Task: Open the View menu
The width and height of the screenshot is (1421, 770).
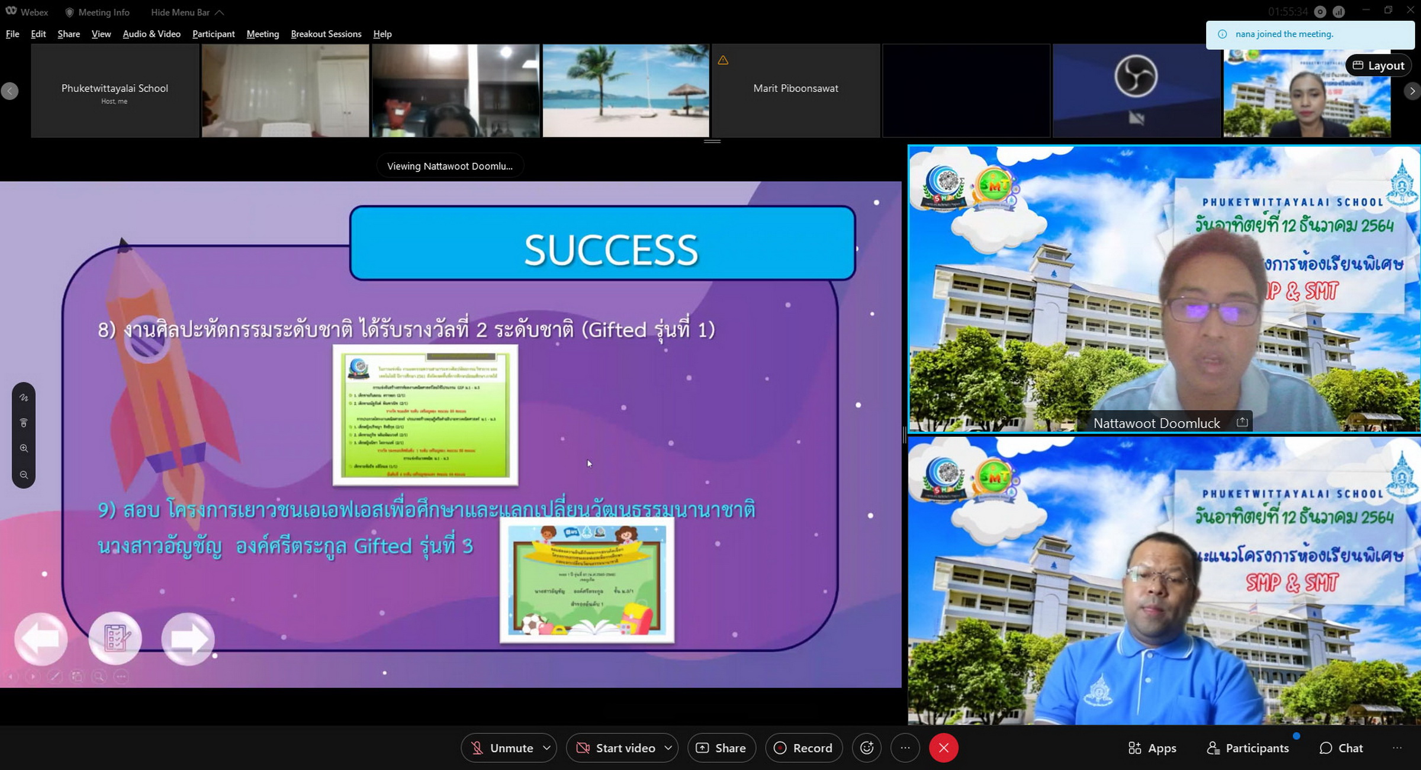Action: pyautogui.click(x=101, y=34)
